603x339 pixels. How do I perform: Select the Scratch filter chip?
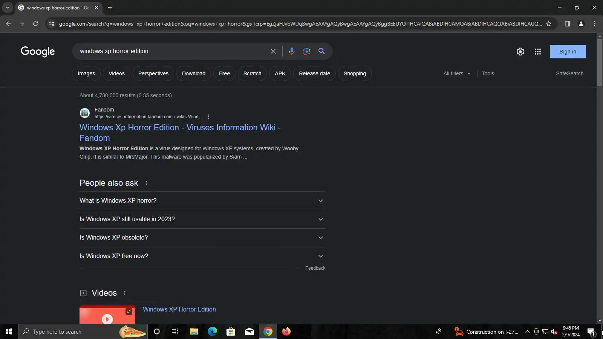point(253,73)
